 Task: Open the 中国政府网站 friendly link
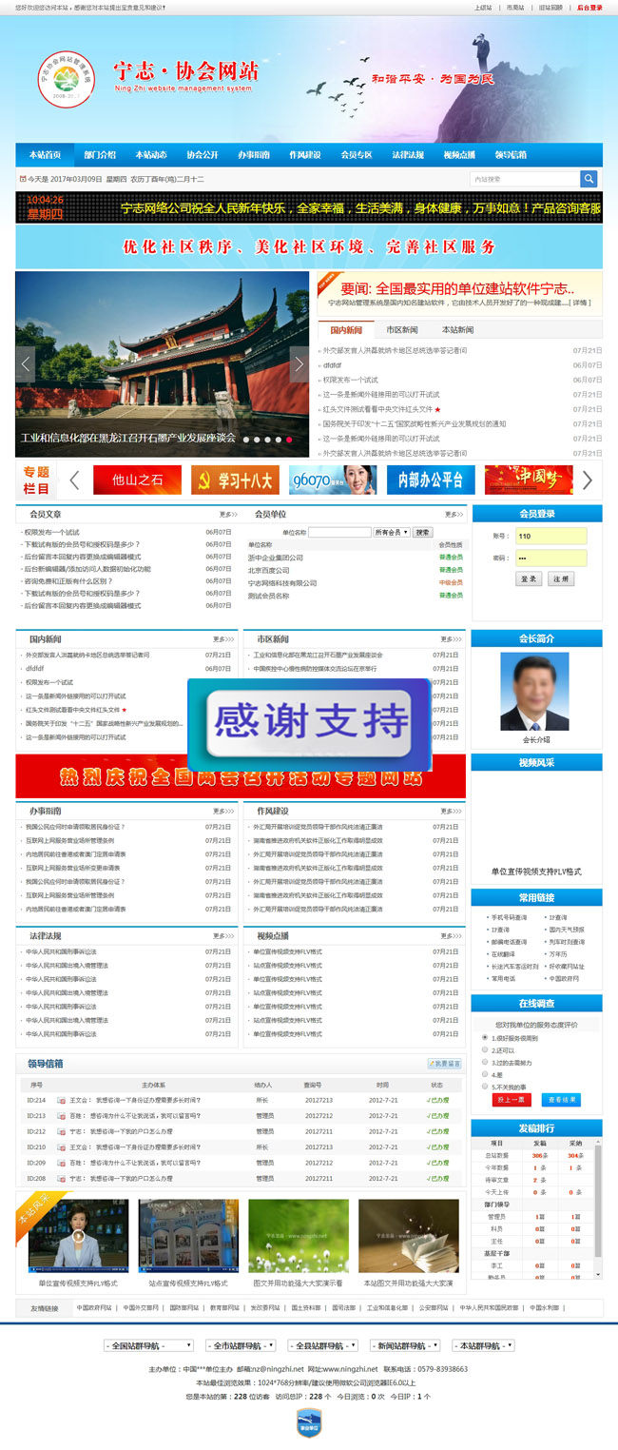[95, 1308]
